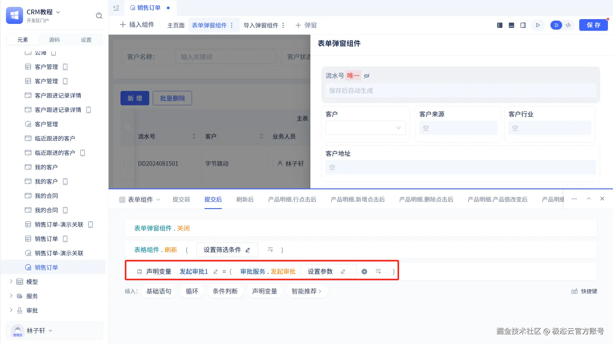Expand the 审批 tree node
This screenshot has height=344, width=613.
[11, 310]
